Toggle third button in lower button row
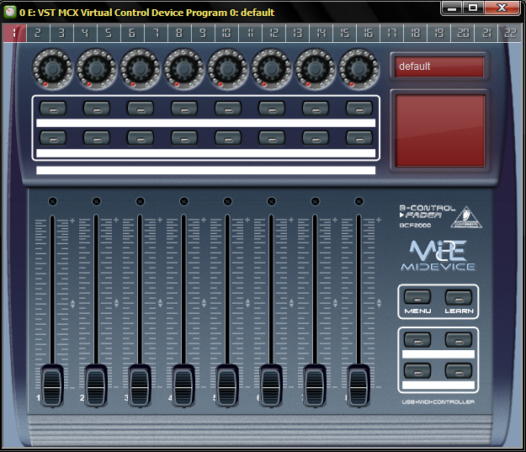The width and height of the screenshot is (526, 452). point(141,138)
